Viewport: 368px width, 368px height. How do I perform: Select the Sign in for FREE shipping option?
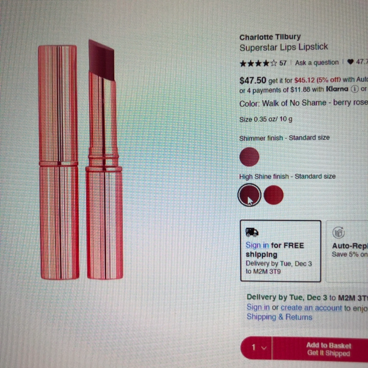click(281, 251)
